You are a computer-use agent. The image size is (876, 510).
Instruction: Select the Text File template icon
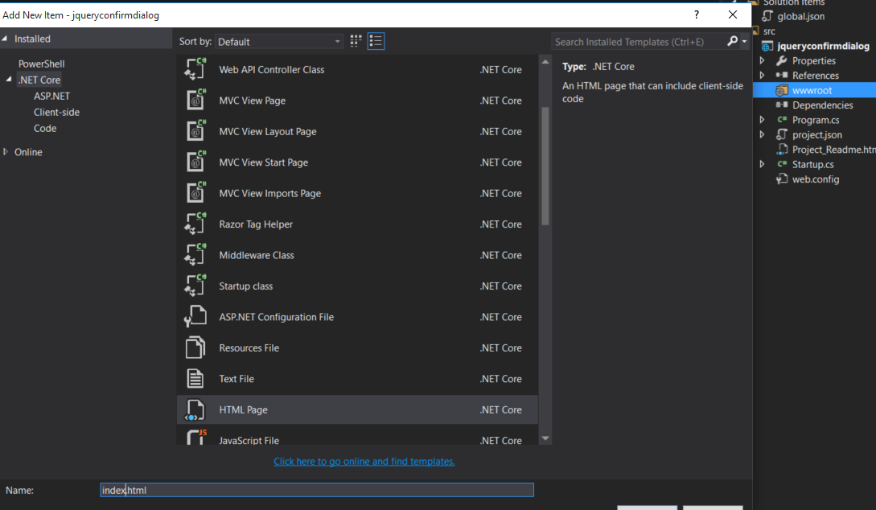point(195,378)
